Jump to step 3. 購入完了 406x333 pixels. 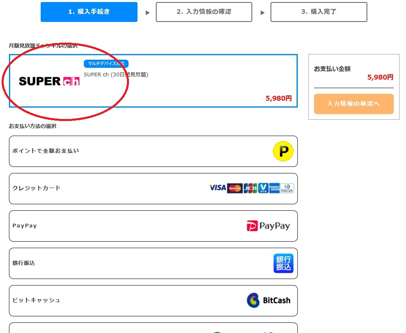[319, 12]
